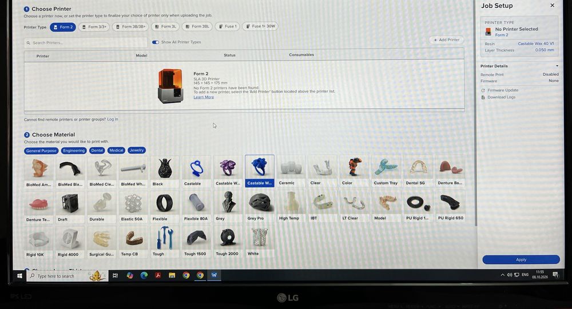
Task: Select the BioMed Amber material thumbnail
Action: [39, 172]
